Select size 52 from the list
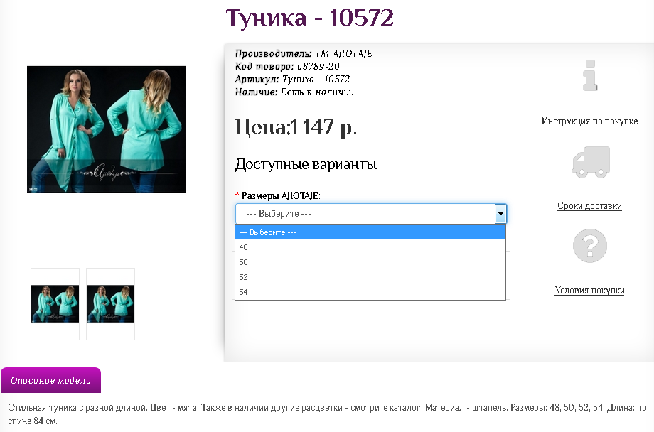Screen dimensions: 654x432 point(370,277)
